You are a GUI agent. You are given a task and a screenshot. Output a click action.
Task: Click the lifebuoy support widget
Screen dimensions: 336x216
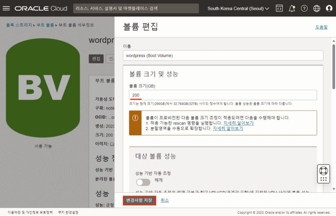click(x=323, y=174)
